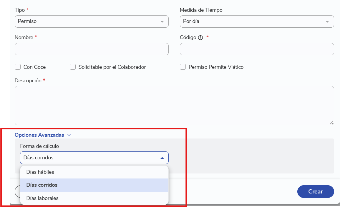Open the Tipo dropdown showing Permiso

pyautogui.click(x=92, y=21)
